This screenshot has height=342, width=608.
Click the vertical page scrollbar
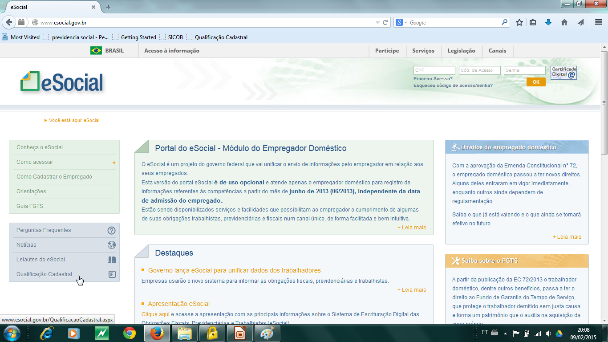coord(604,102)
